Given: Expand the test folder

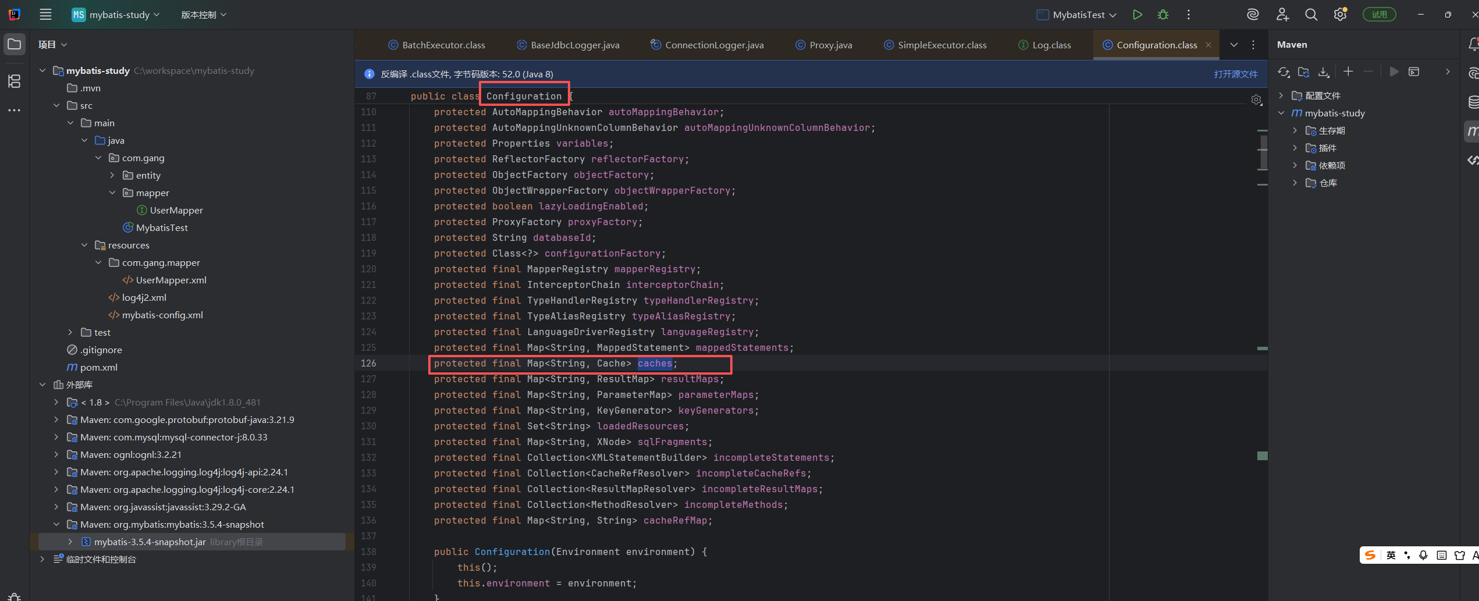Looking at the screenshot, I should [70, 332].
